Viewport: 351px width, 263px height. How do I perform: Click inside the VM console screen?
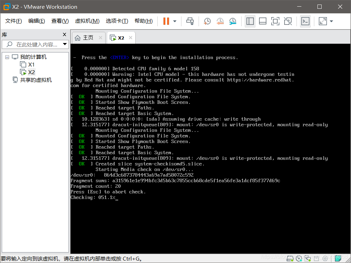210,149
